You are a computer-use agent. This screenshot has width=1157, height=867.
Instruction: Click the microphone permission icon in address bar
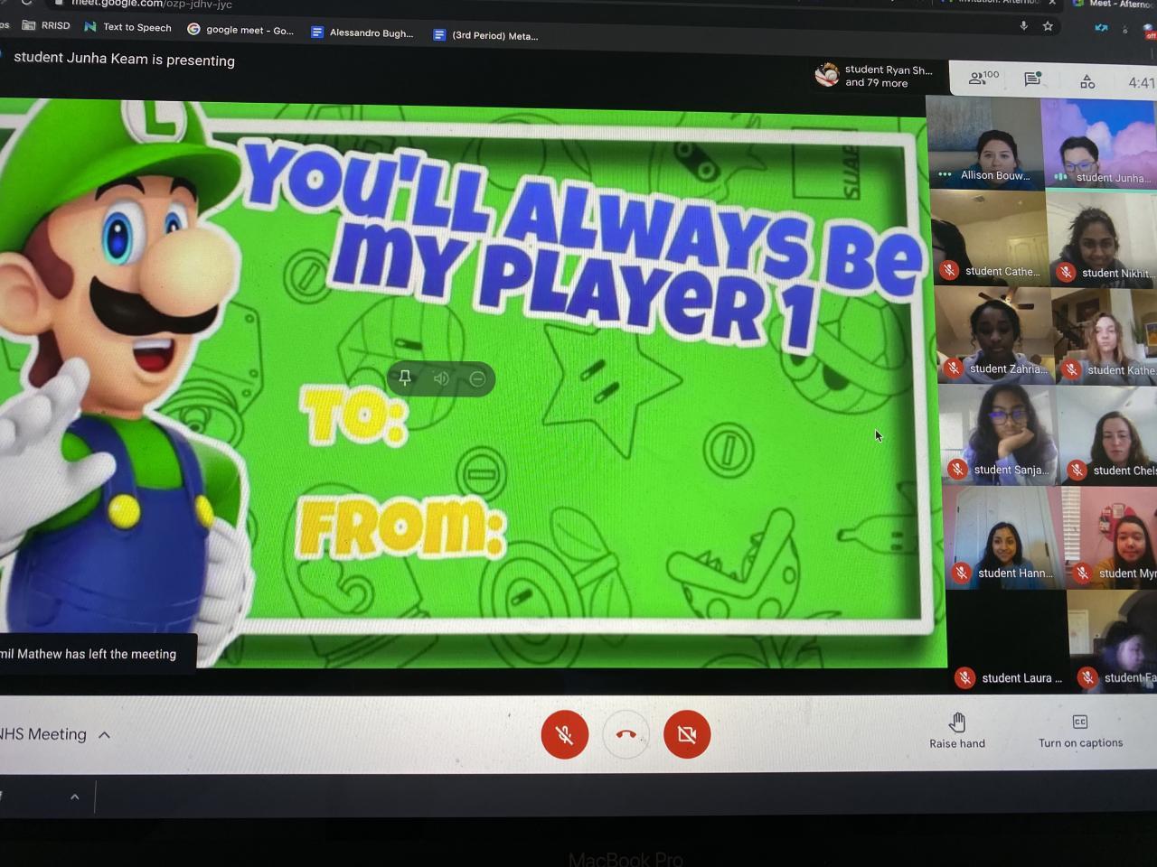1024,25
